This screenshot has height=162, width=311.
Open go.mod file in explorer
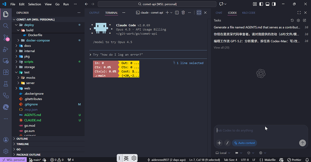point(48,125)
